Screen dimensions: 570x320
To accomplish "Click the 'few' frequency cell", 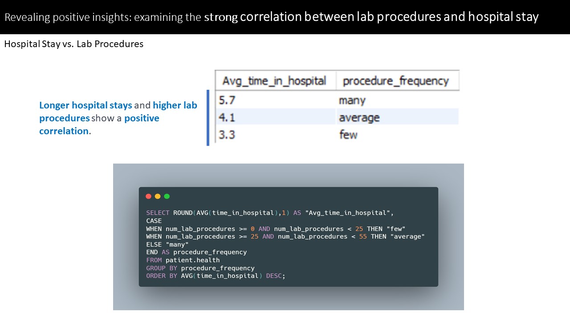I will tap(397, 134).
